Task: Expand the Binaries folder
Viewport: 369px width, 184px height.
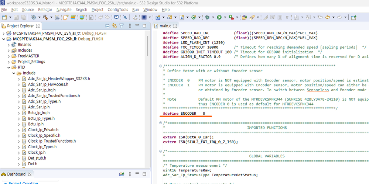Action: pyautogui.click(x=9, y=45)
